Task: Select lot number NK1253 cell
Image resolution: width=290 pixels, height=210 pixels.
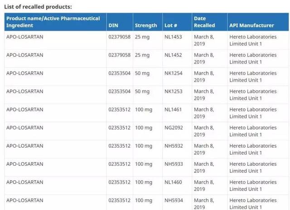Action: click(x=173, y=91)
